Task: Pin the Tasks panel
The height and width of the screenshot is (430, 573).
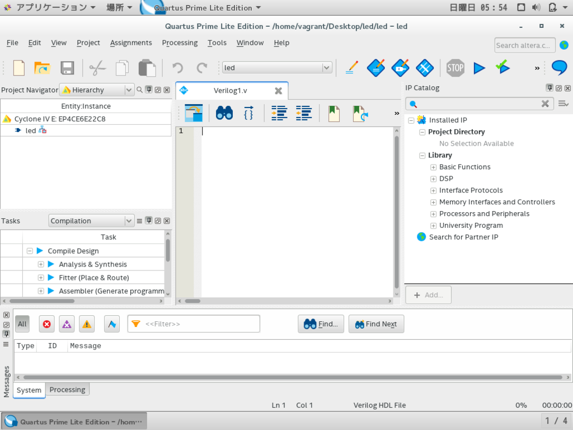Action: (149, 221)
